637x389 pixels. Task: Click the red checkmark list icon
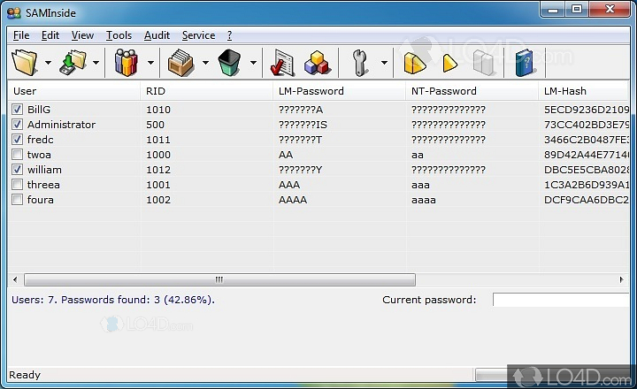point(282,63)
